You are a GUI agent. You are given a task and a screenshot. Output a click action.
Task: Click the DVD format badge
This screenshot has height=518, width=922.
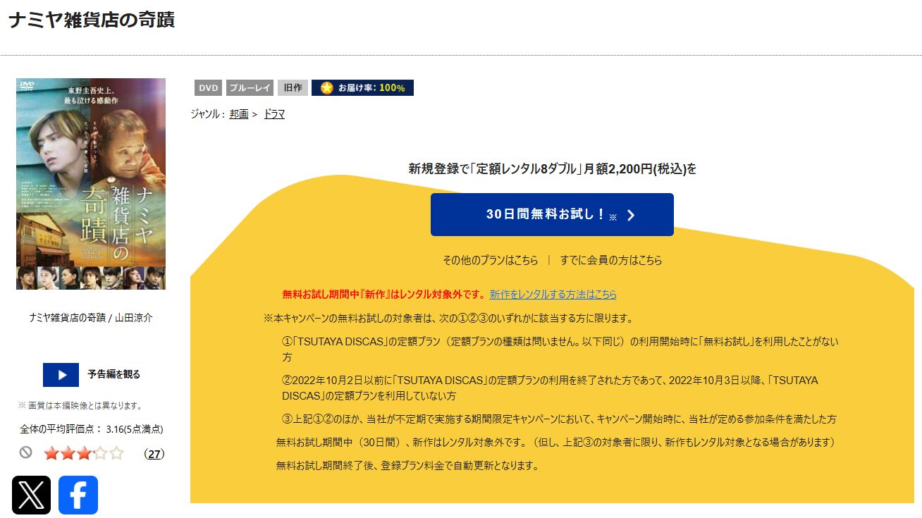[209, 88]
